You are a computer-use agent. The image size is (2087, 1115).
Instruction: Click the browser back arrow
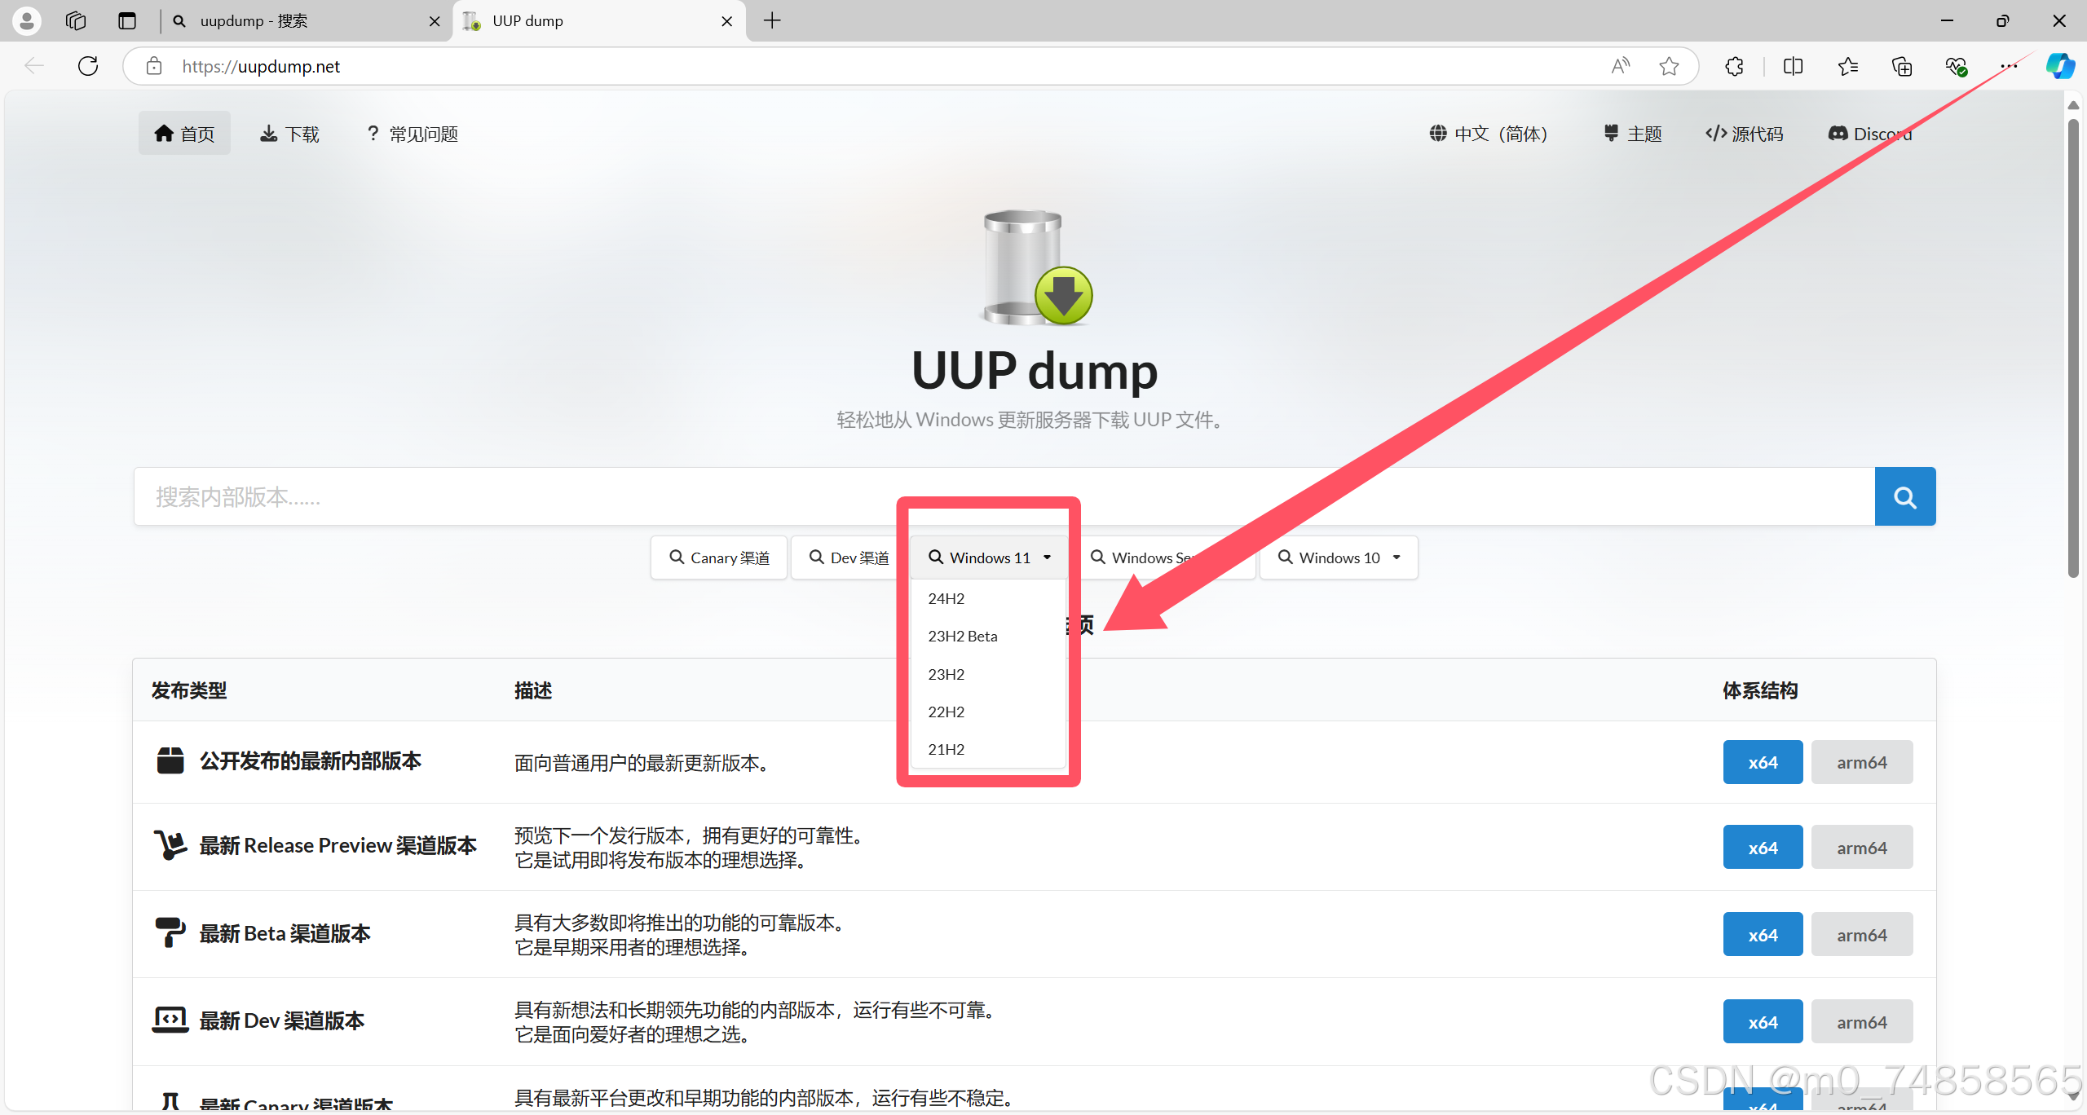pos(34,66)
